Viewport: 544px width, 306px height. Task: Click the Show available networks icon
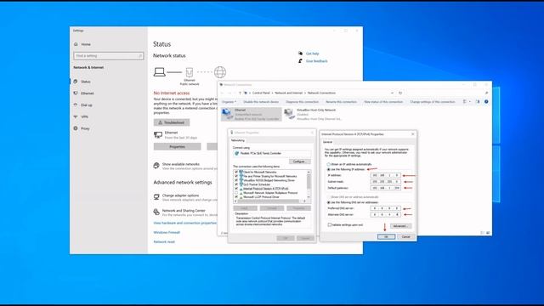click(x=156, y=166)
